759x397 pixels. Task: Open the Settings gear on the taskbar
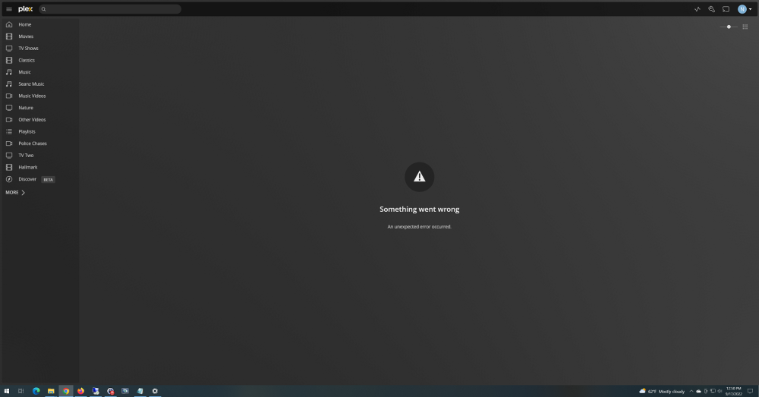tap(155, 391)
